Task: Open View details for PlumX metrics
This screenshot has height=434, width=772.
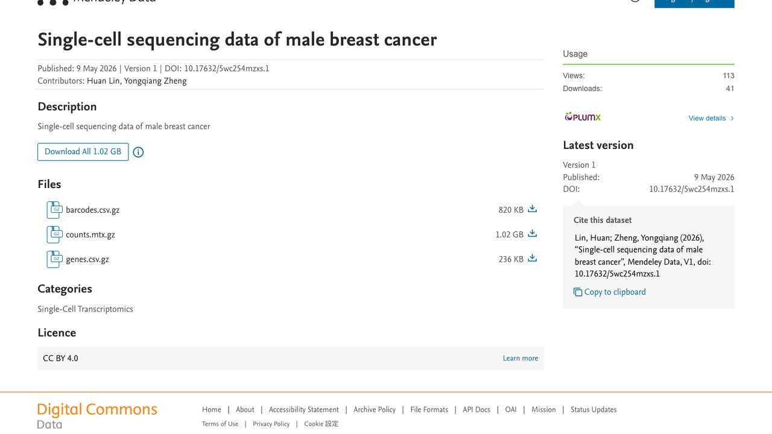Action: (x=712, y=118)
